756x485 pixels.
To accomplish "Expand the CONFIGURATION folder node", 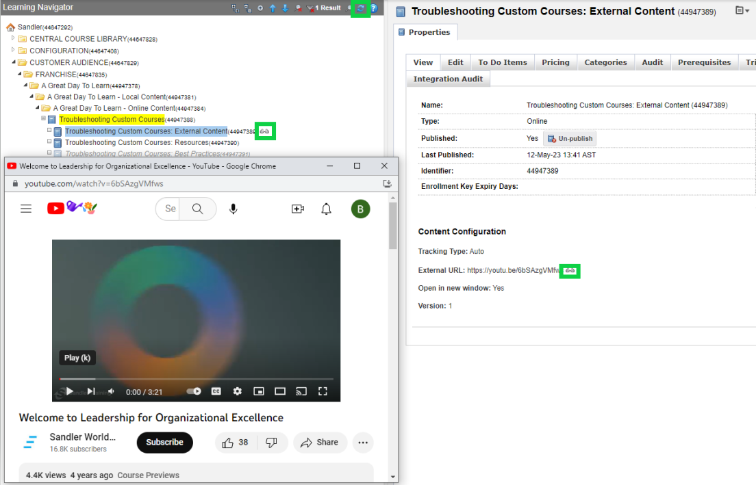I will point(13,51).
